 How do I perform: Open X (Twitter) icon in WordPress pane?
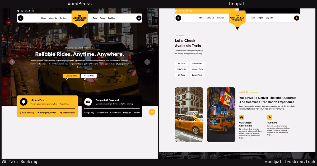point(22,11)
